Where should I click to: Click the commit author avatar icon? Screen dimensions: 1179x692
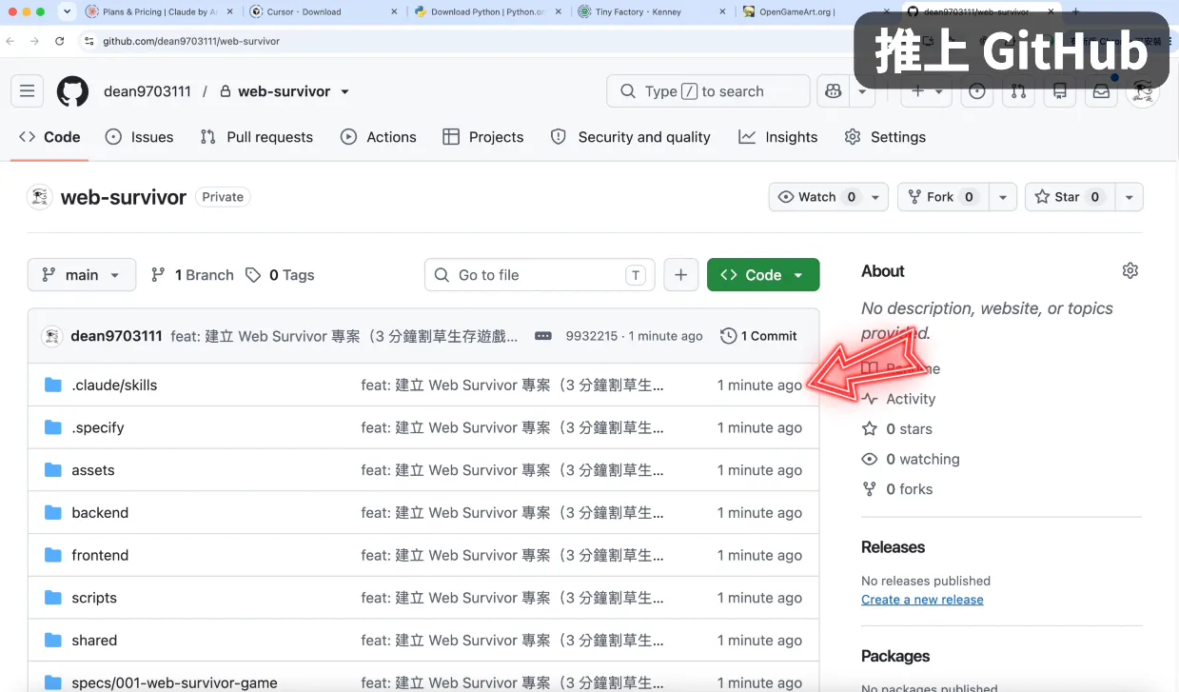(x=52, y=336)
